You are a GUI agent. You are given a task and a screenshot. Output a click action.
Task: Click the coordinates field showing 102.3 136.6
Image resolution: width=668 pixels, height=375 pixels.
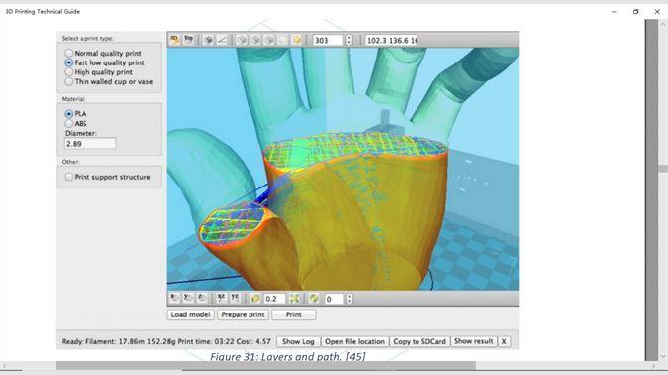(391, 40)
